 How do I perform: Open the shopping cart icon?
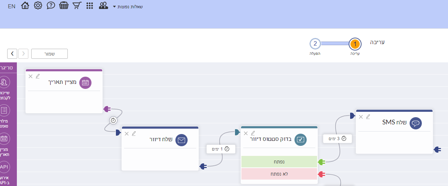pyautogui.click(x=77, y=6)
